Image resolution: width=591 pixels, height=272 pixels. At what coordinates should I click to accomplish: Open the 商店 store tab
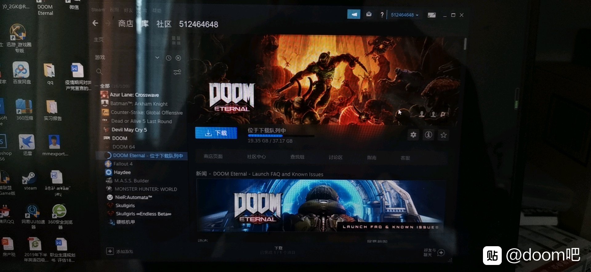point(126,24)
